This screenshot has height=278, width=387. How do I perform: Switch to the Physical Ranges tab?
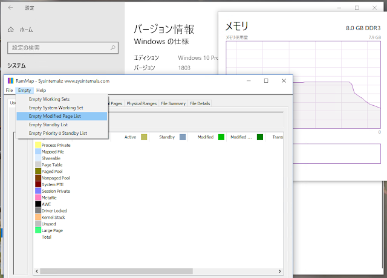tap(141, 103)
